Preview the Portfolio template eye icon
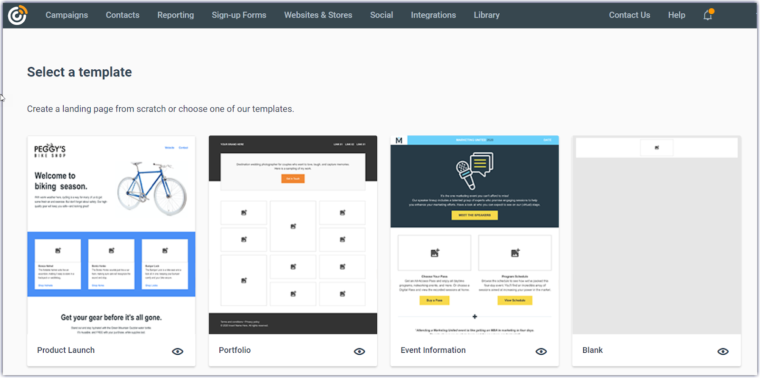The image size is (760, 378). pyautogui.click(x=360, y=351)
